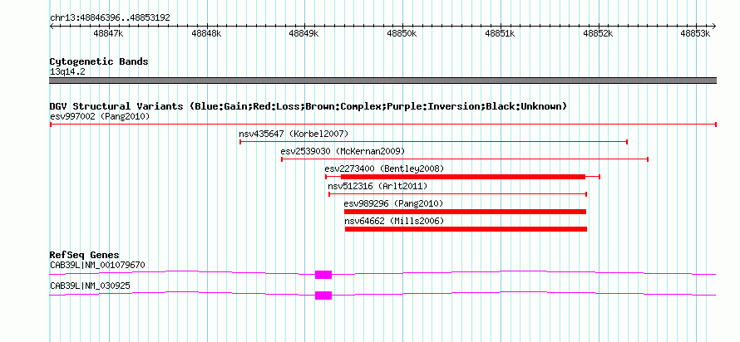Click the DGV Structural Variants track title

point(308,106)
